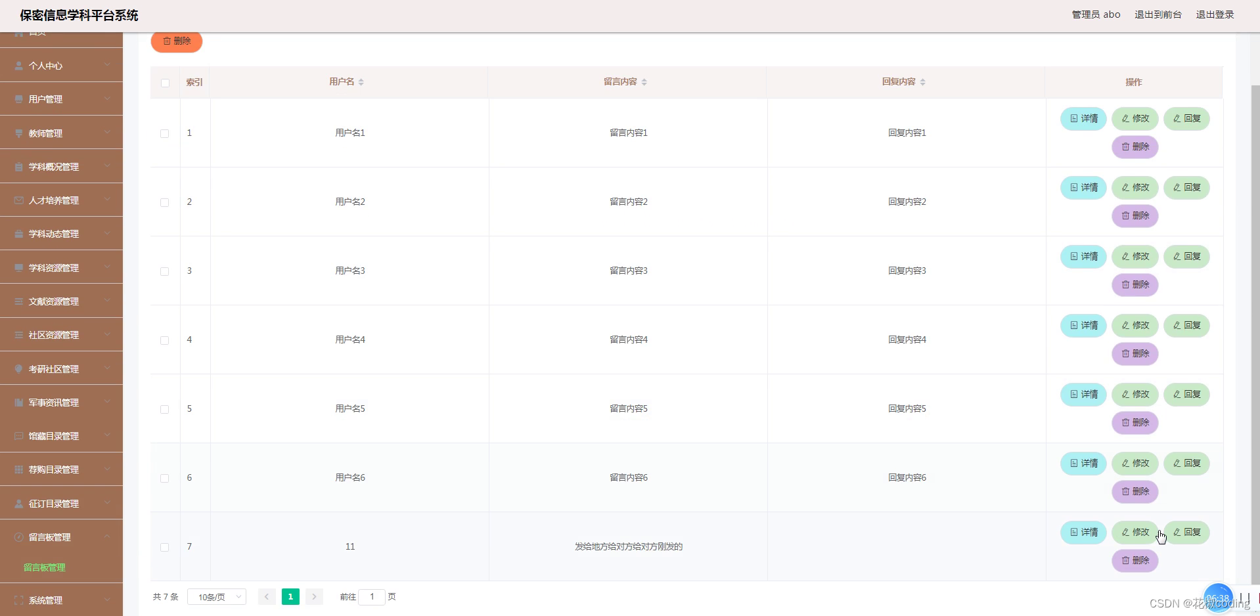Check the row 2 checkbox

click(x=165, y=202)
